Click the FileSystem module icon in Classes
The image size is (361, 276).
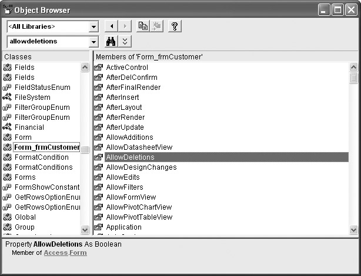pos(8,97)
